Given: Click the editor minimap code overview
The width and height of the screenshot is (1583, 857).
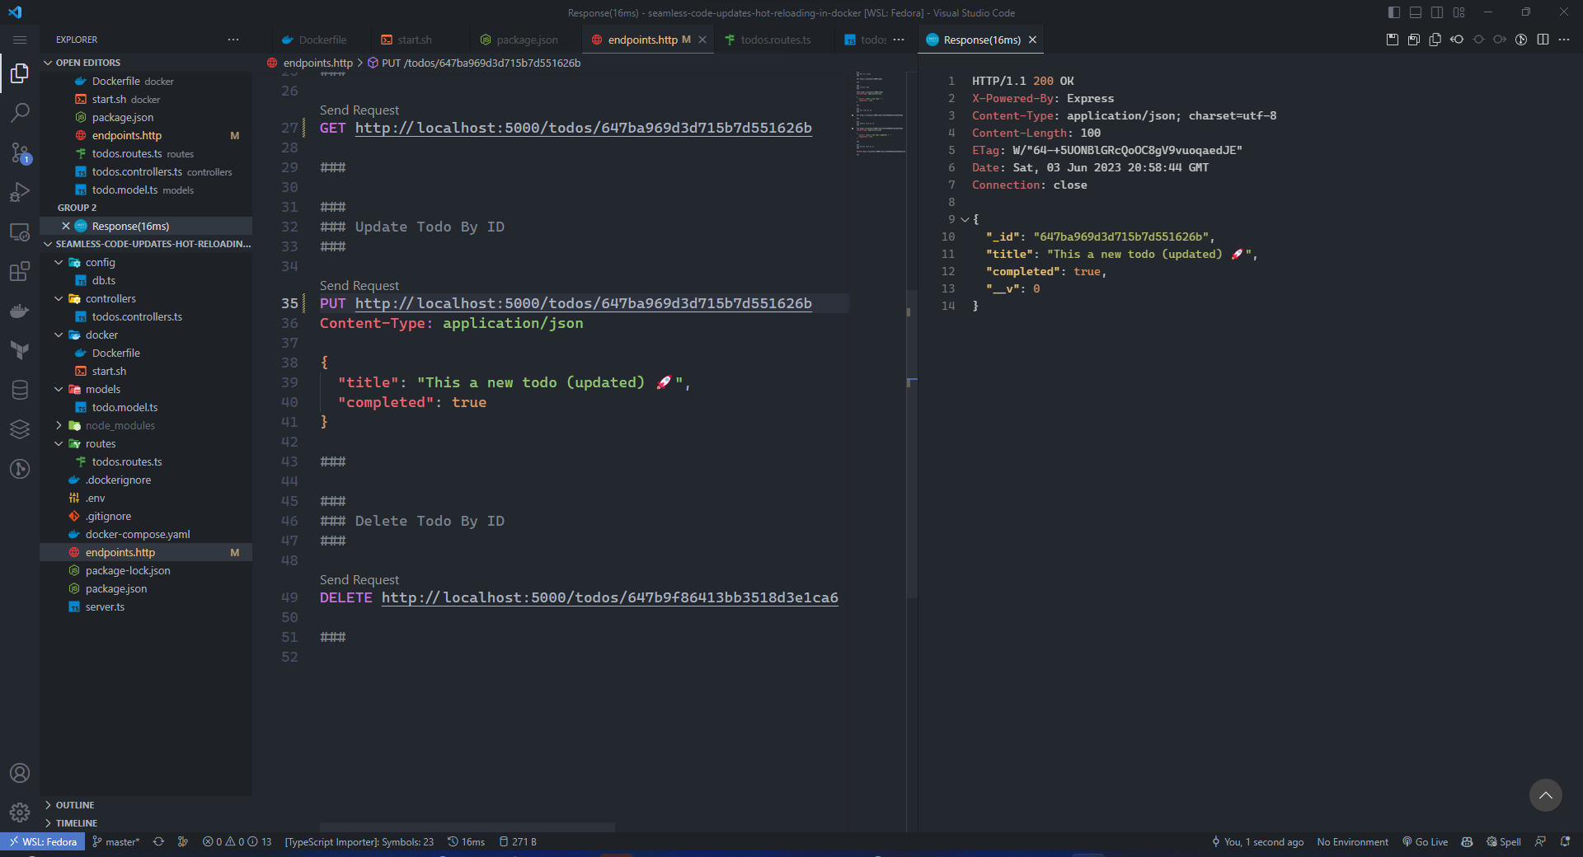Looking at the screenshot, I should click(x=880, y=115).
